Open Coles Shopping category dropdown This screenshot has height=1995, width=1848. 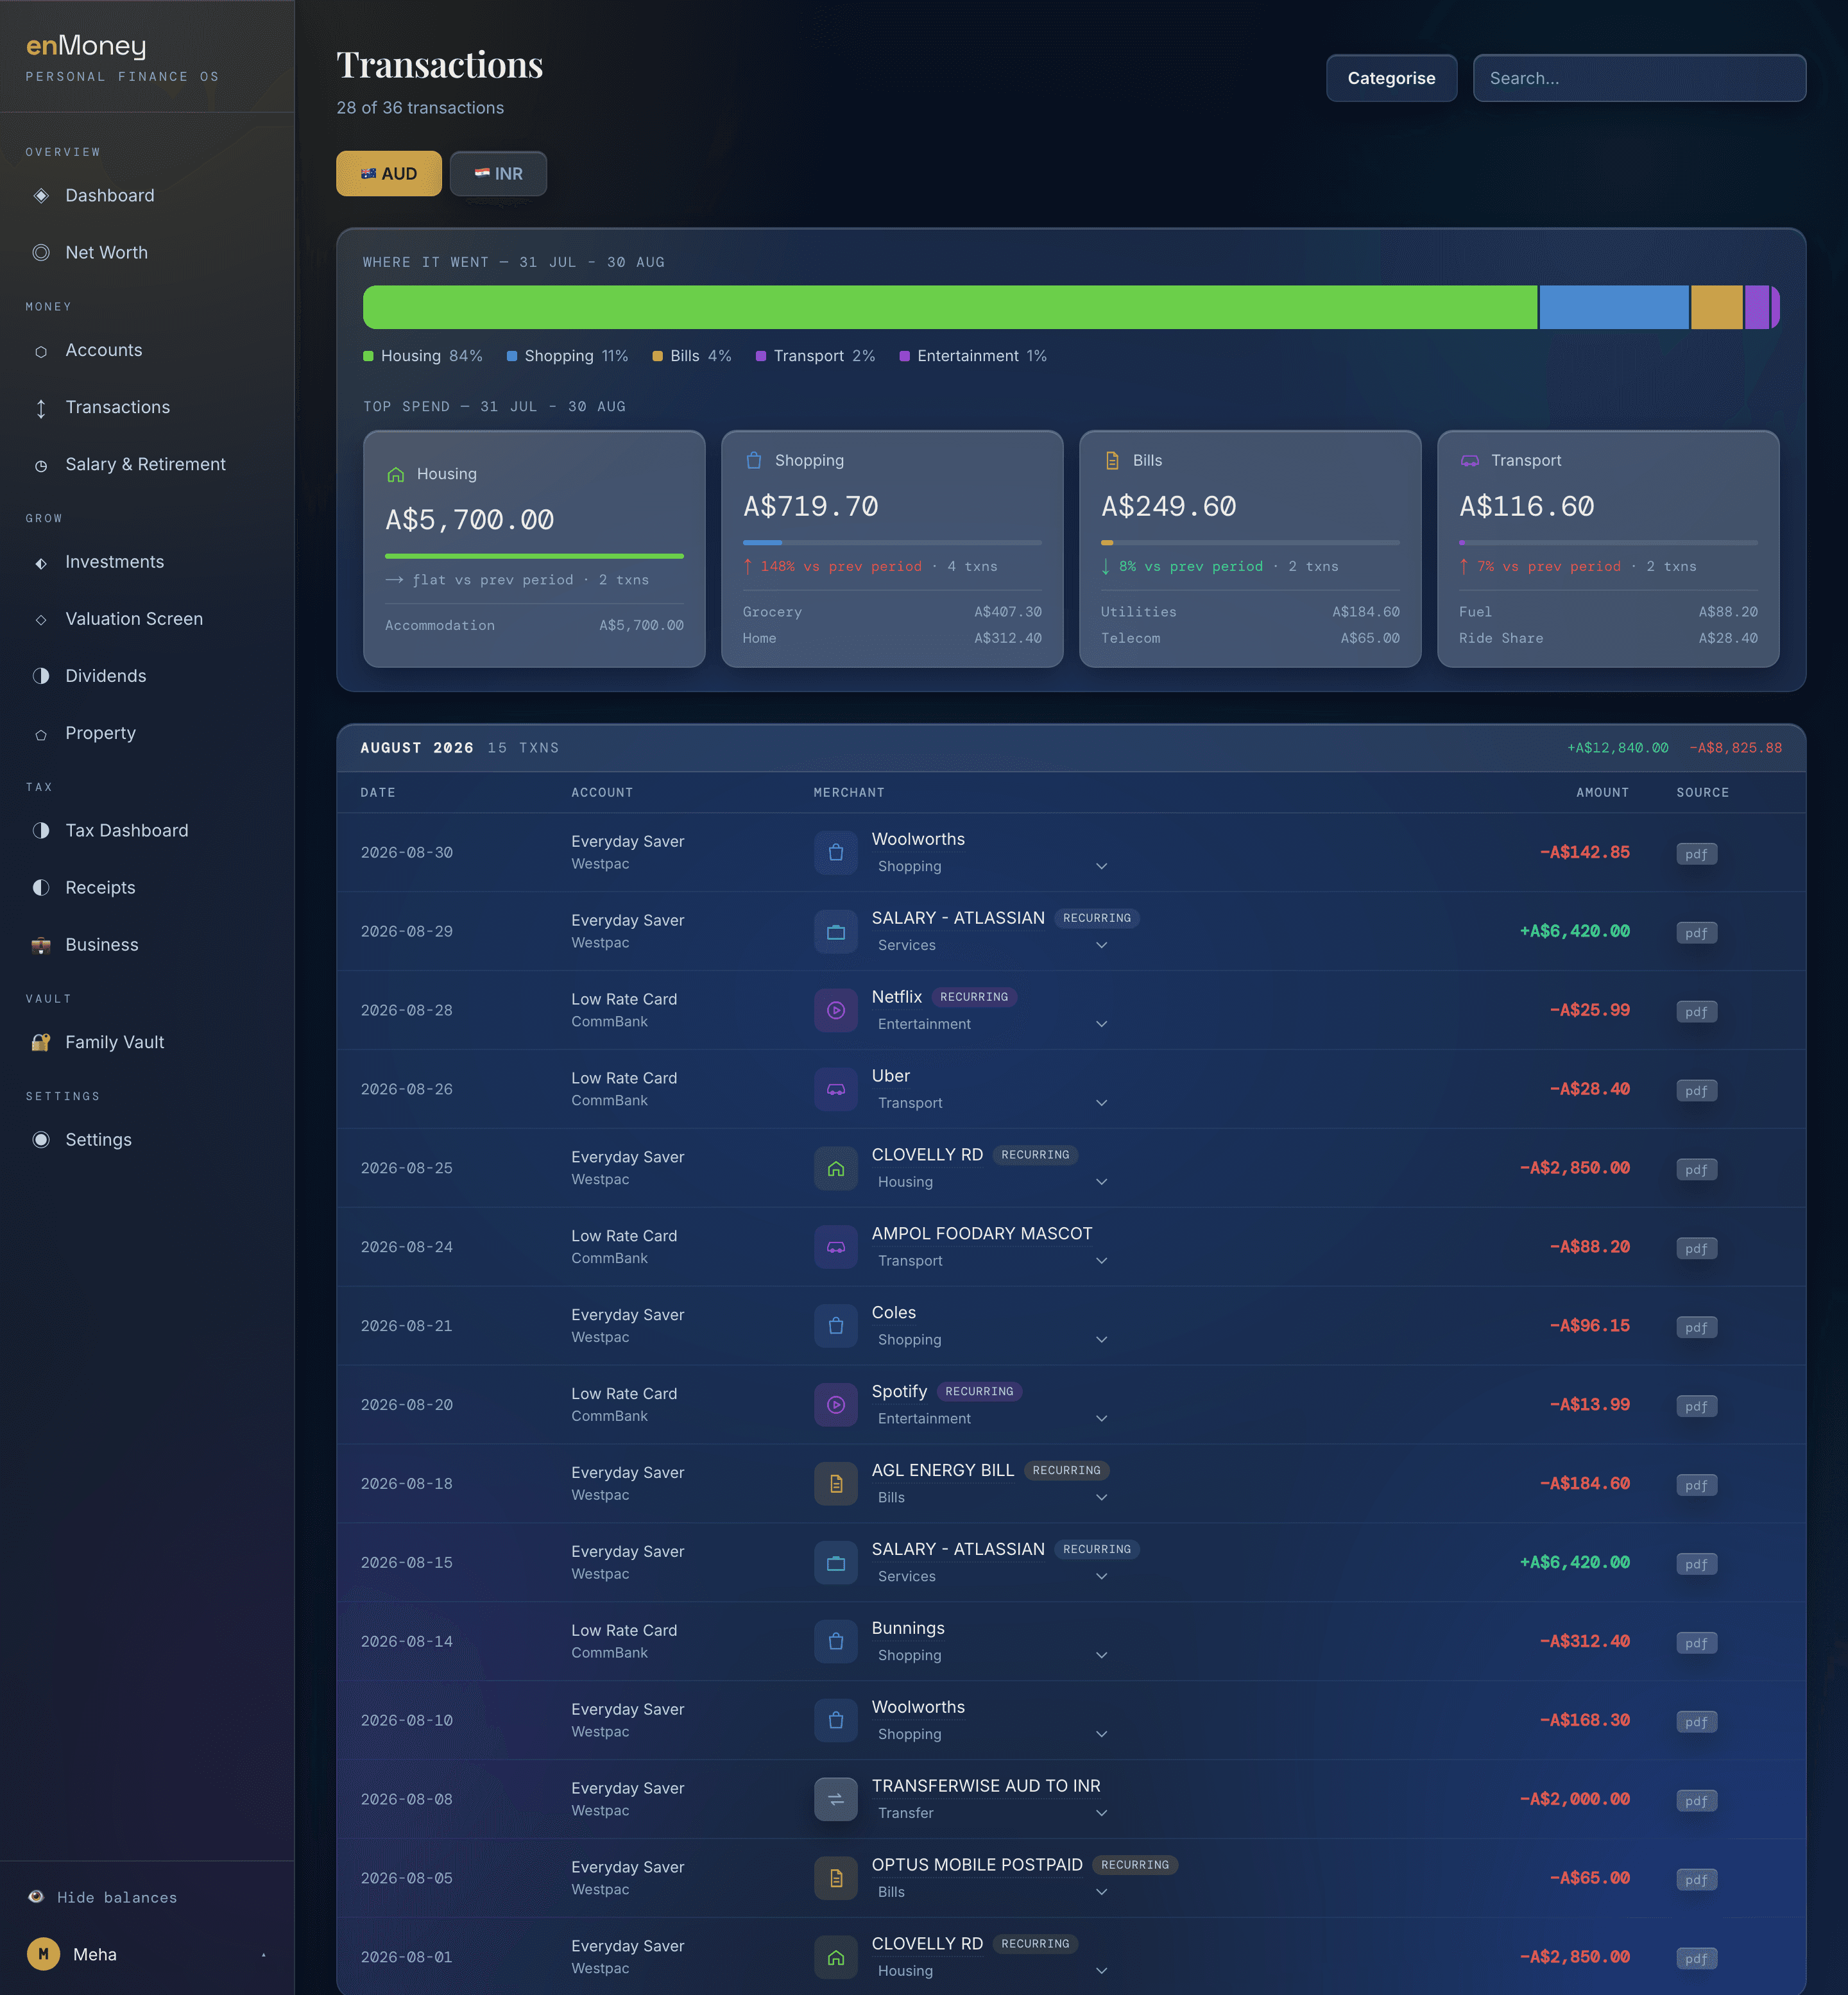(992, 1340)
